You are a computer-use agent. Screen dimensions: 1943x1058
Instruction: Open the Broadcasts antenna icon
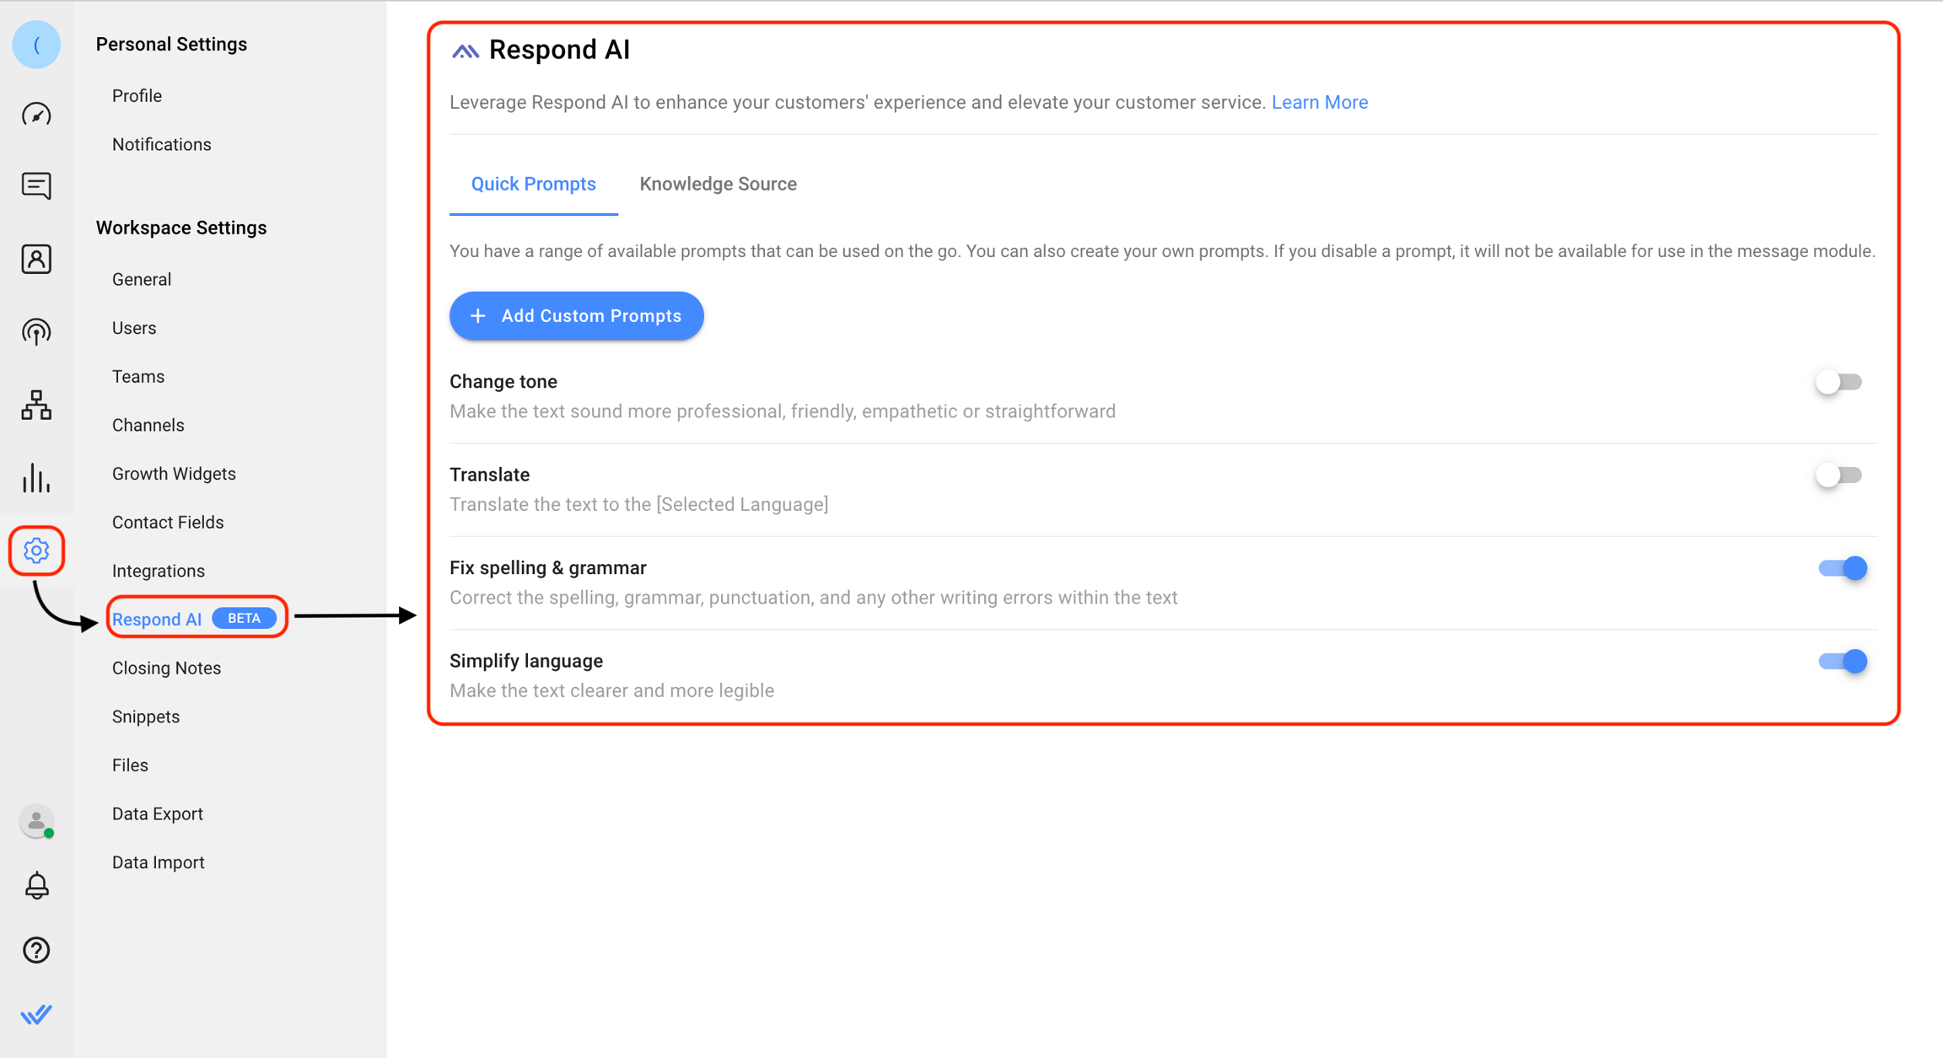(36, 332)
